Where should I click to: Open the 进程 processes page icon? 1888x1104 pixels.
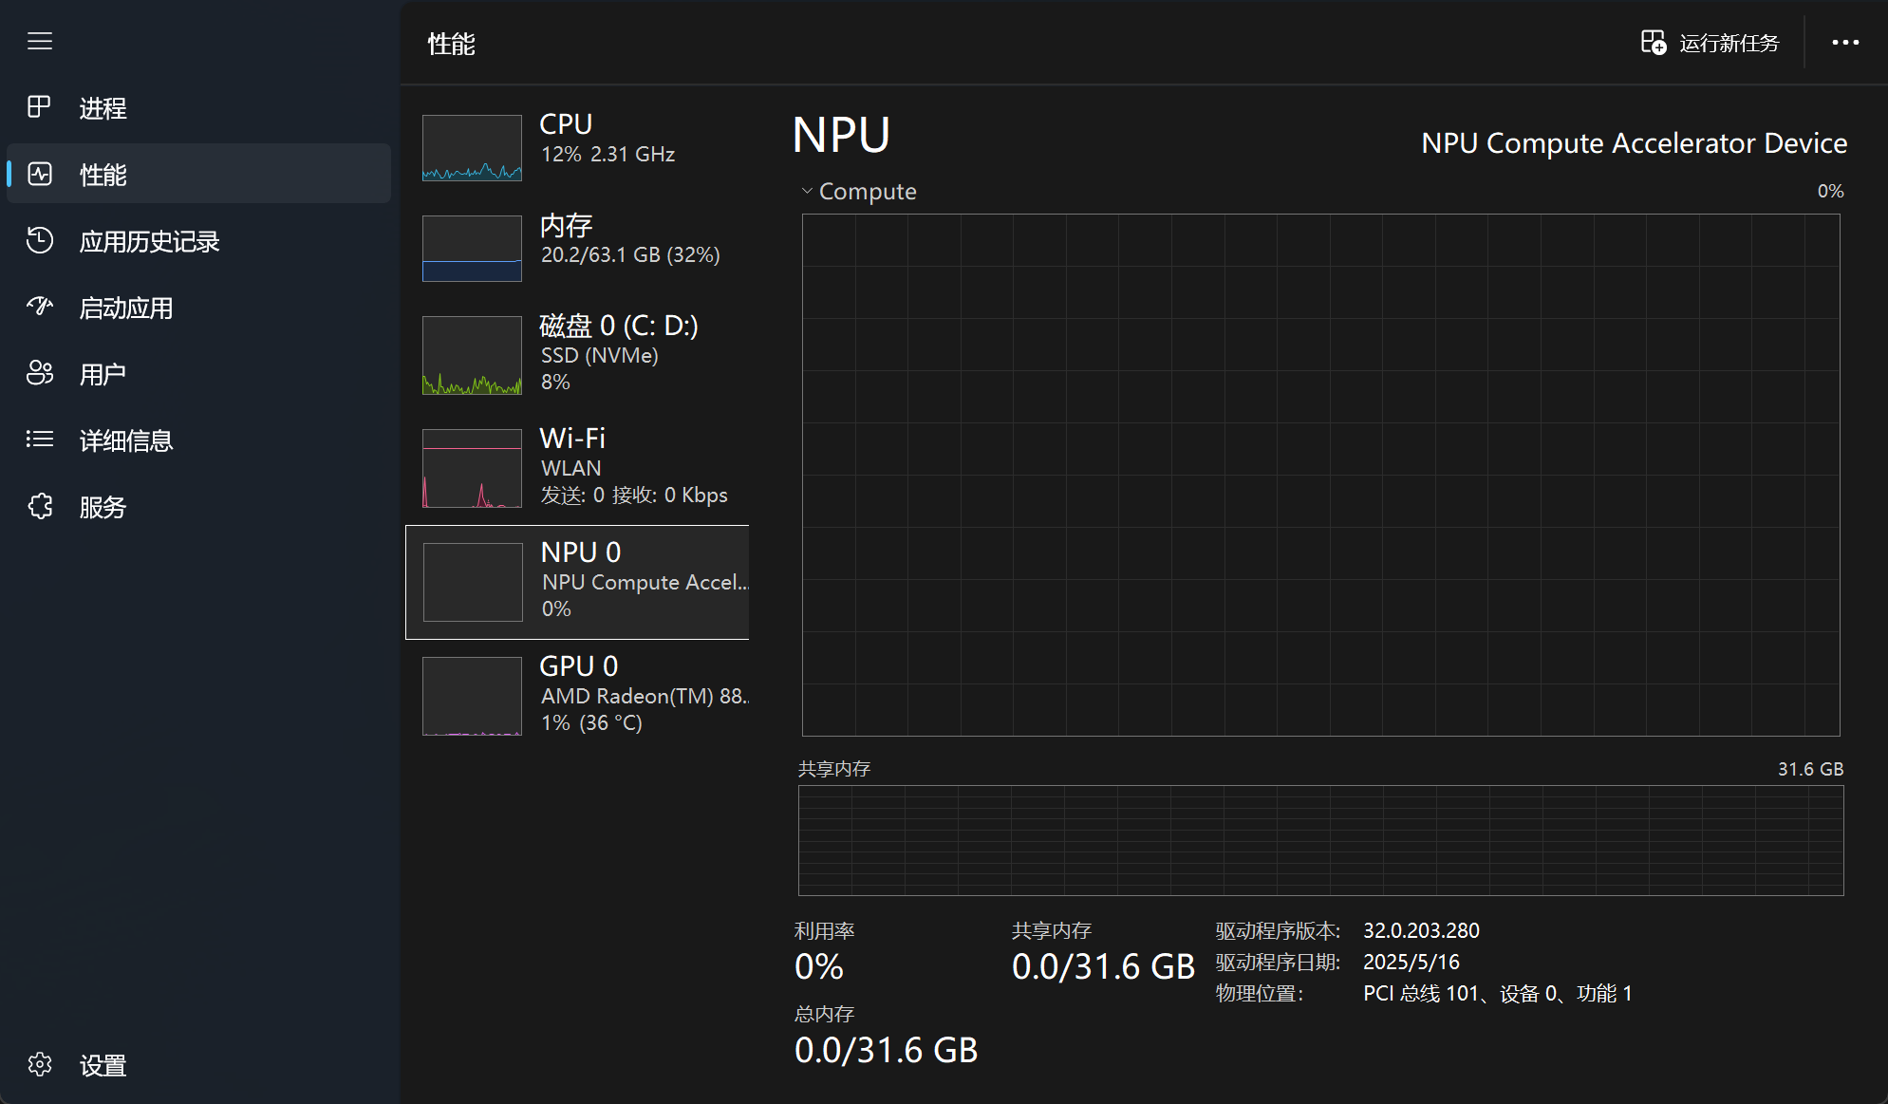tap(40, 107)
